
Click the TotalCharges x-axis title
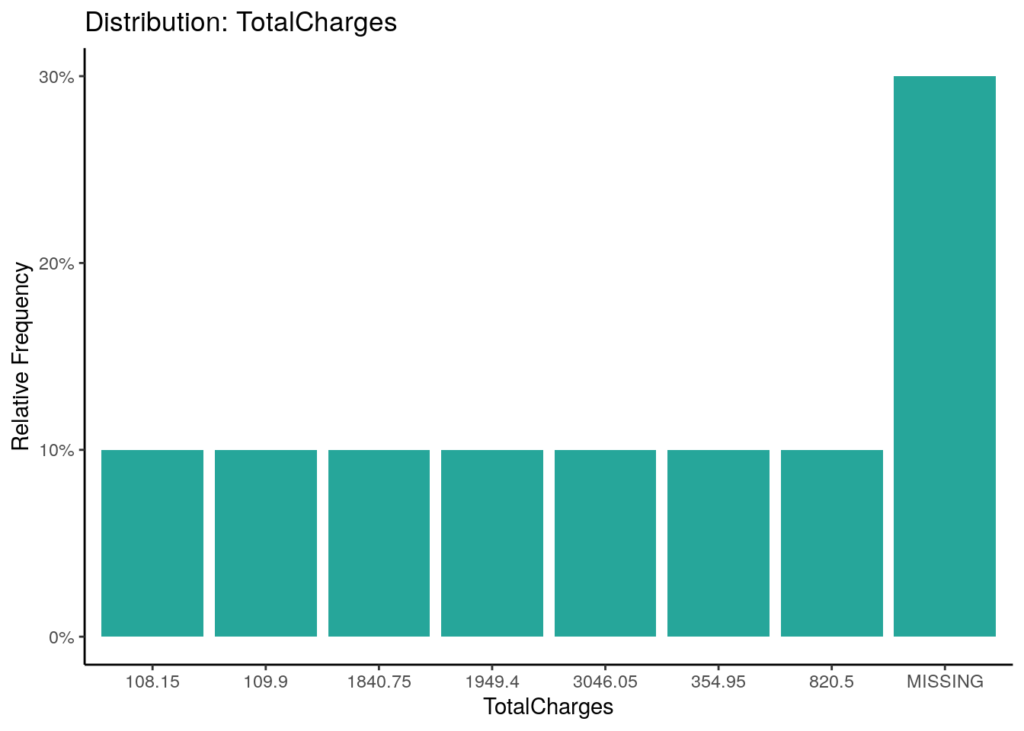pos(549,707)
